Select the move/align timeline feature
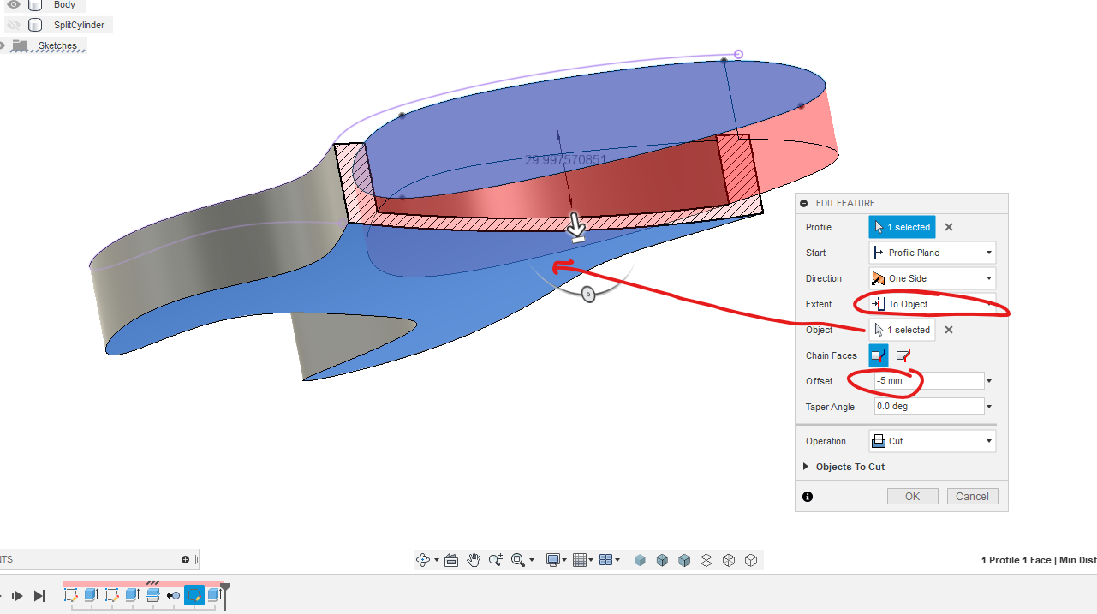The width and height of the screenshot is (1097, 614). [x=173, y=595]
